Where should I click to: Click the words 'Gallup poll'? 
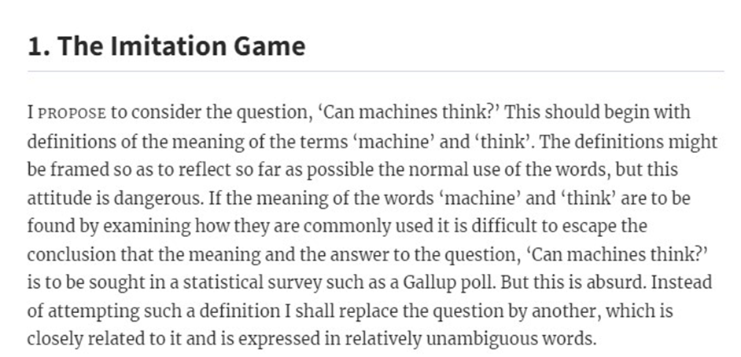pos(449,282)
